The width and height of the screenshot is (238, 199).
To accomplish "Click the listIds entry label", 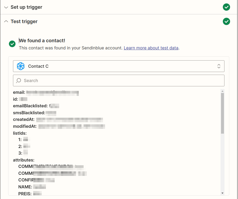I will coord(20,133).
